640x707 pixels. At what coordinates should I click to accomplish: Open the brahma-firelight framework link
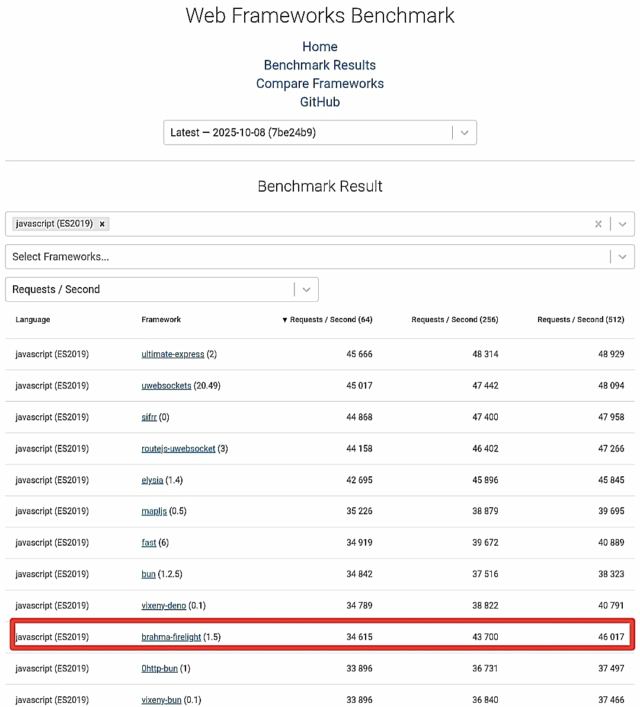(x=171, y=637)
